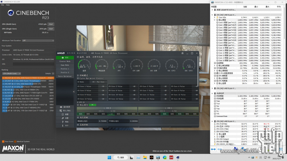Open the File menu in Cinebench
This screenshot has height=161, width=287.
pos(2,5)
